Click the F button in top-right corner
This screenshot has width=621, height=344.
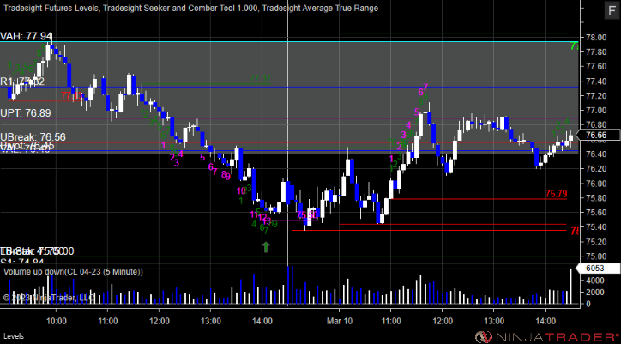pos(610,10)
